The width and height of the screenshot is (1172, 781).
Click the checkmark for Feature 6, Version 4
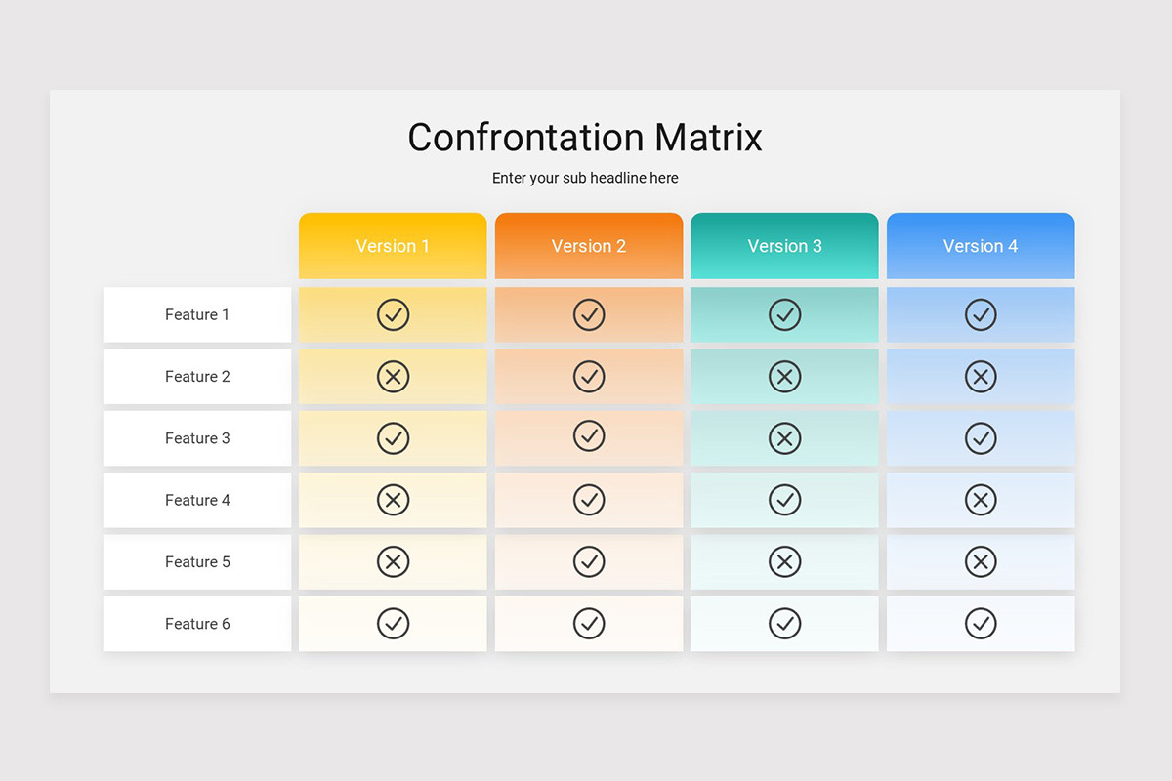[x=981, y=623]
